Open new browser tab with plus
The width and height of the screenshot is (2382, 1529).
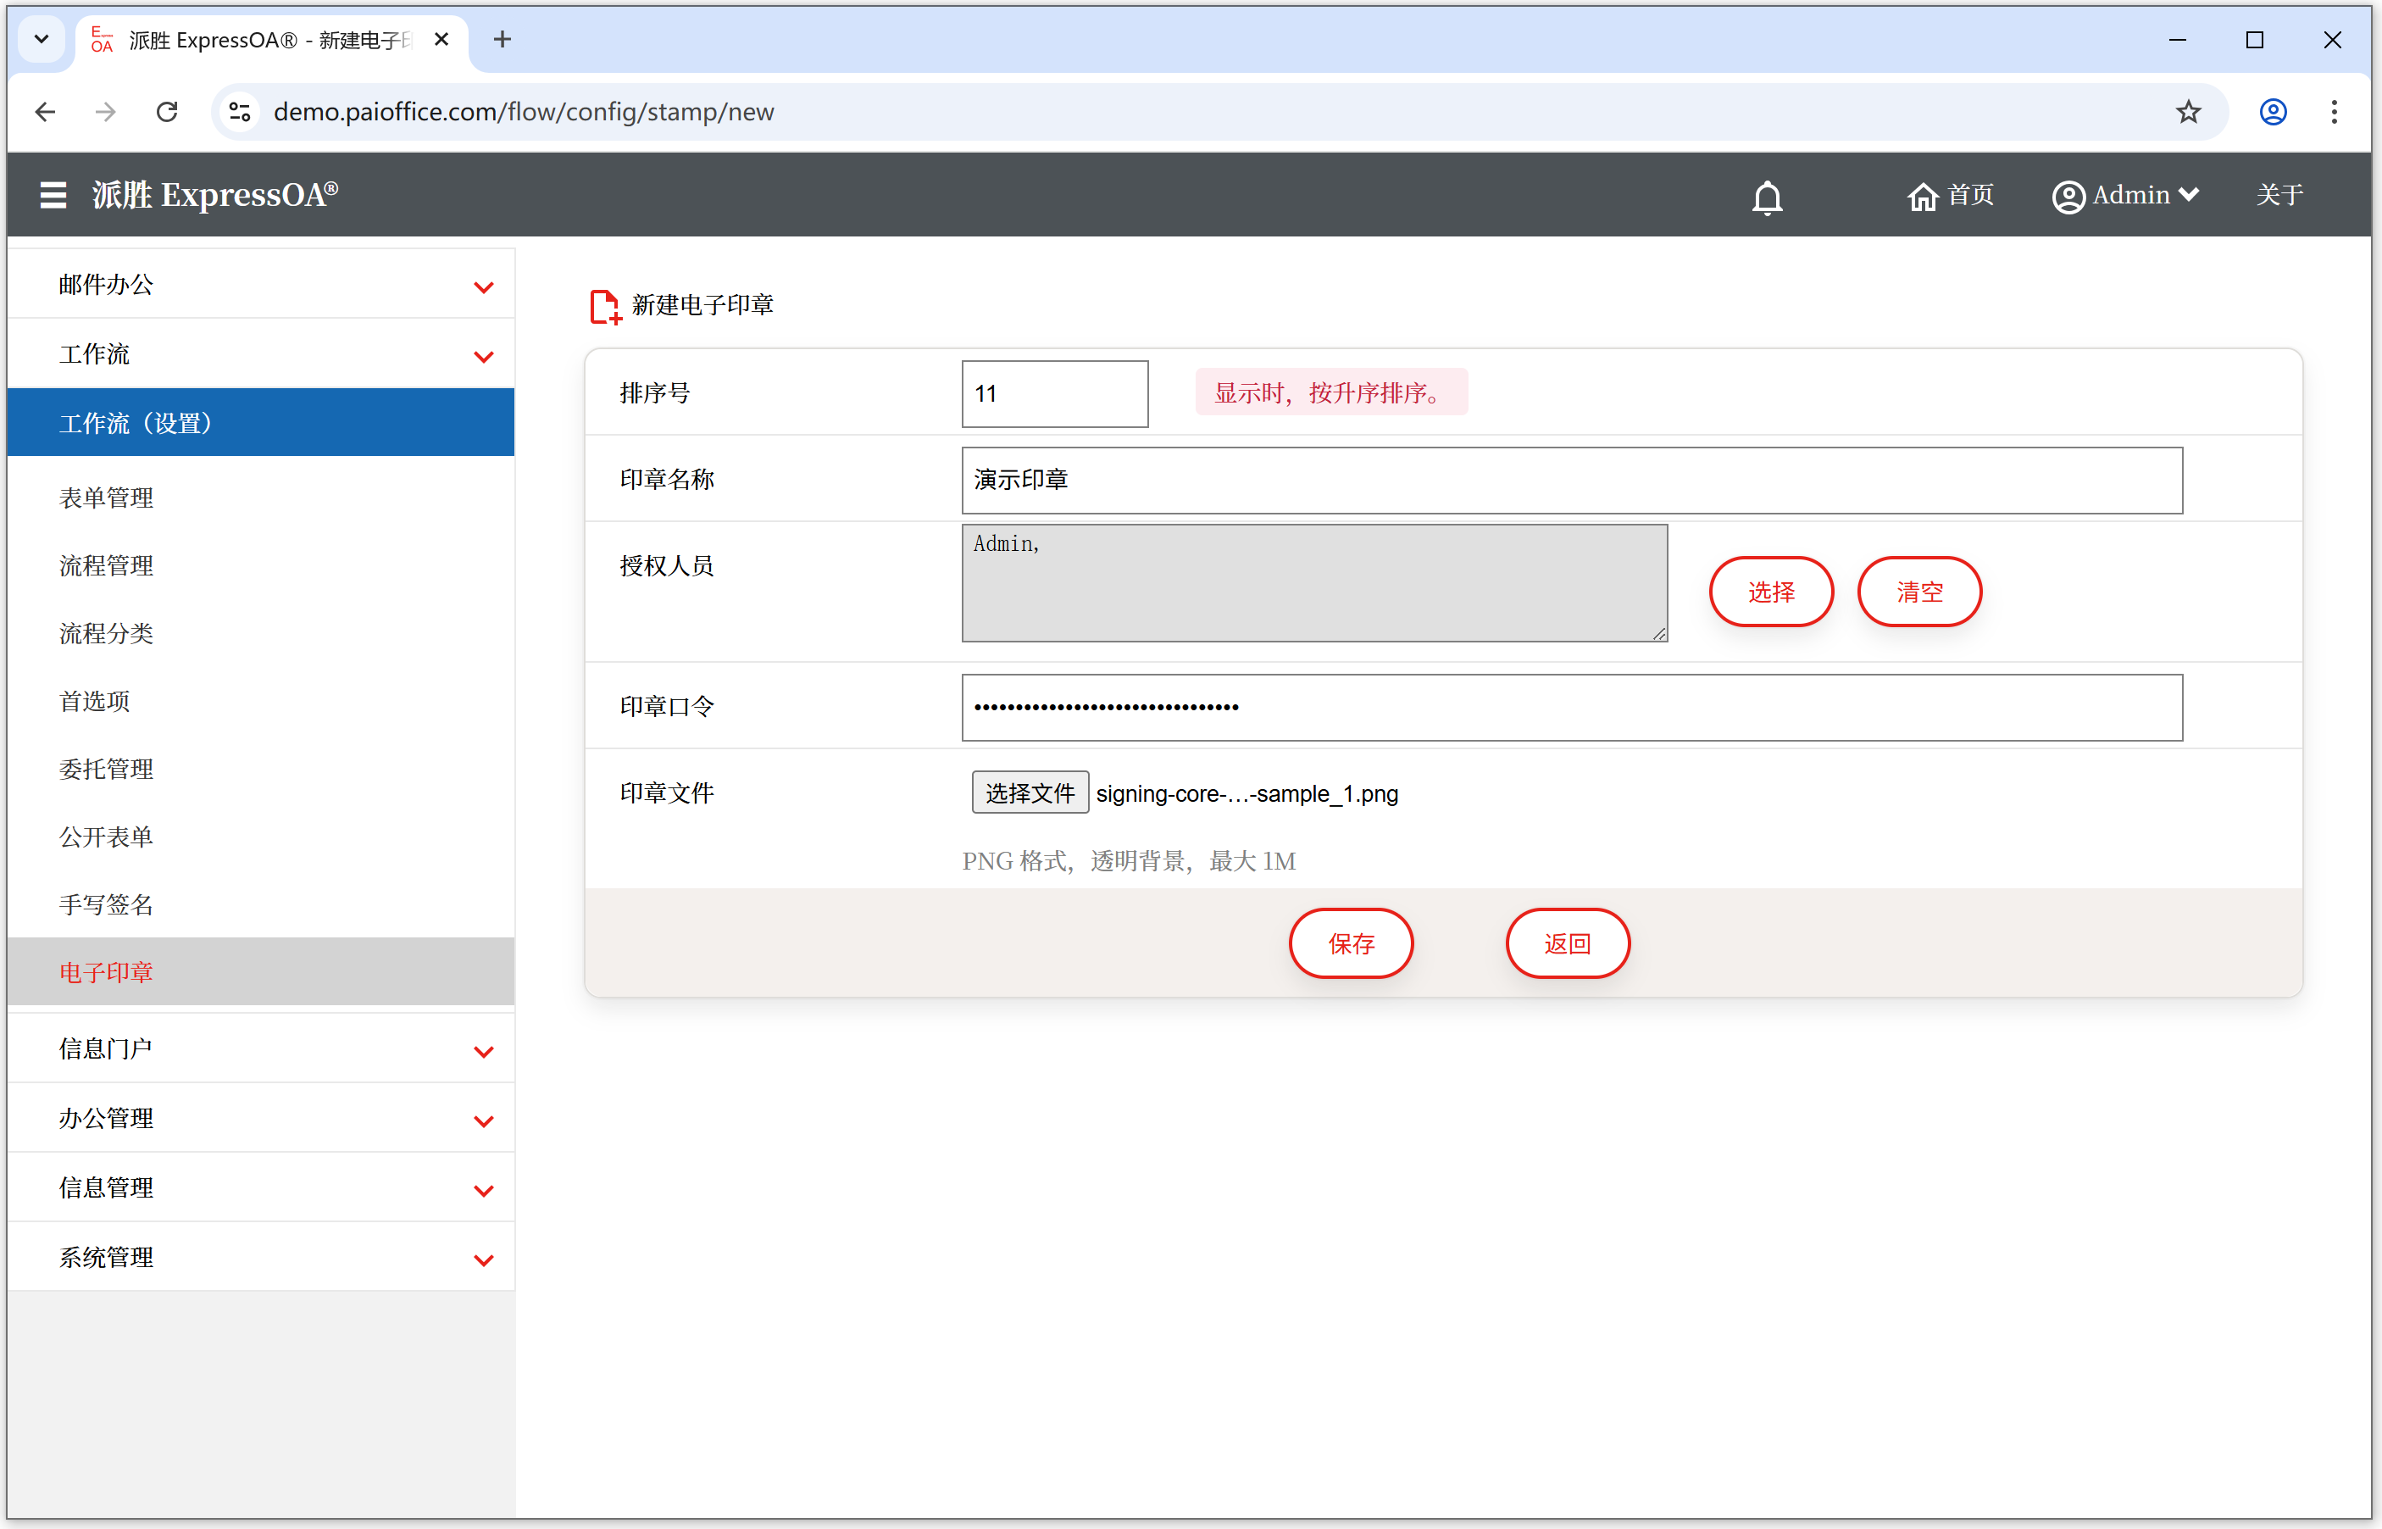coord(502,40)
